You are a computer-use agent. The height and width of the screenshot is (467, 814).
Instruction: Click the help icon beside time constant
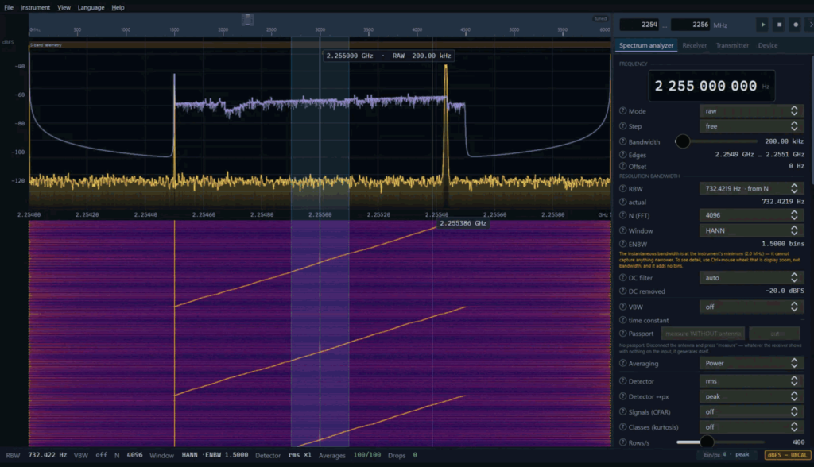(x=622, y=320)
